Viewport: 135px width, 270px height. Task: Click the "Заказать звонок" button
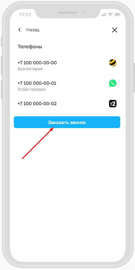[x=67, y=122]
